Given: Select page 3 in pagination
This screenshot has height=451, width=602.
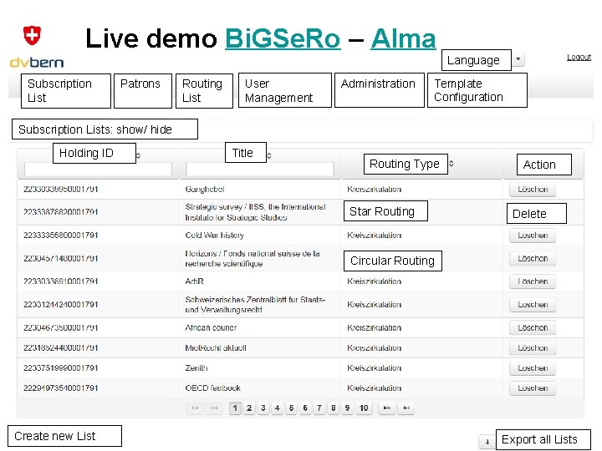Looking at the screenshot, I should click(x=263, y=408).
